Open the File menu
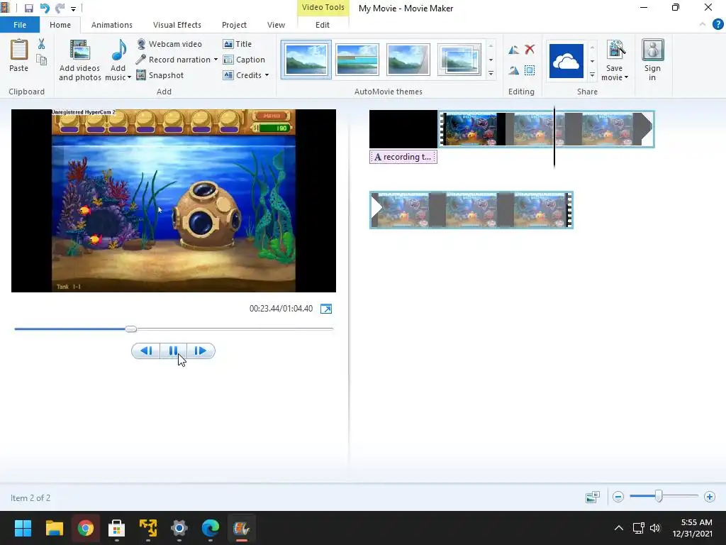This screenshot has height=545, width=726. (19, 25)
